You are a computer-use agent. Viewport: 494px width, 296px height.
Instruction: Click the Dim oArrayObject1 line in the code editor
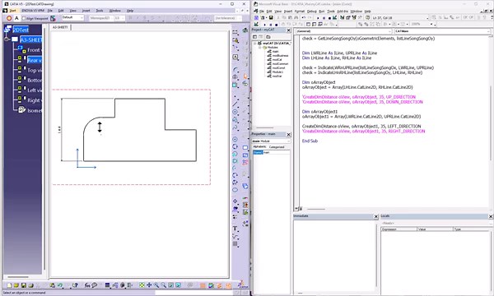pos(319,112)
